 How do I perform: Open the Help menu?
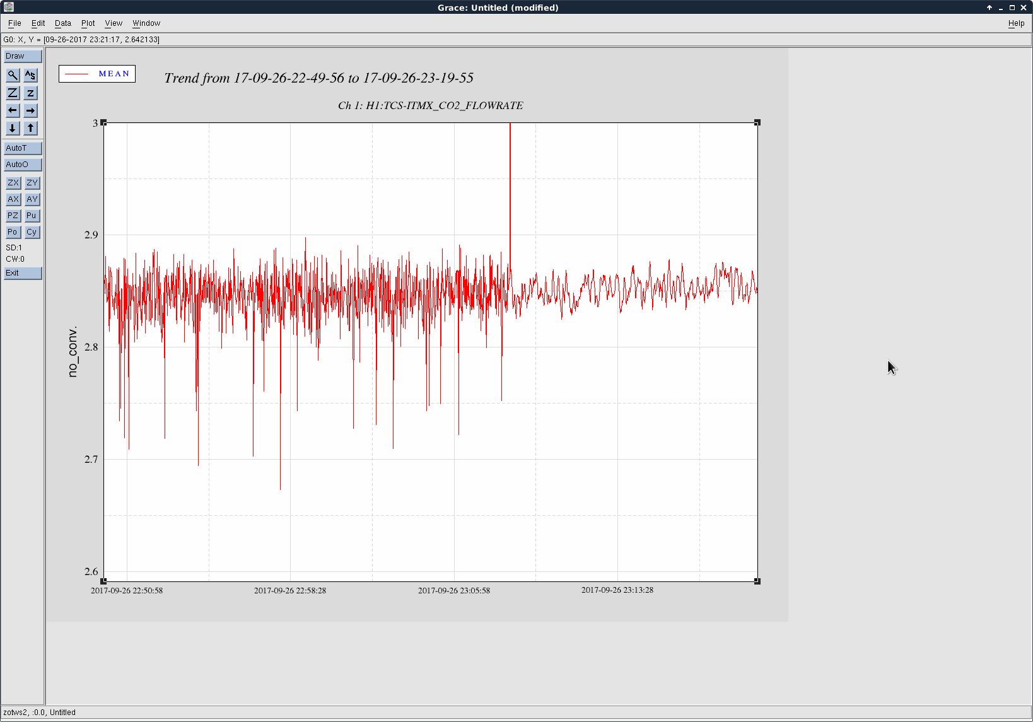1016,23
